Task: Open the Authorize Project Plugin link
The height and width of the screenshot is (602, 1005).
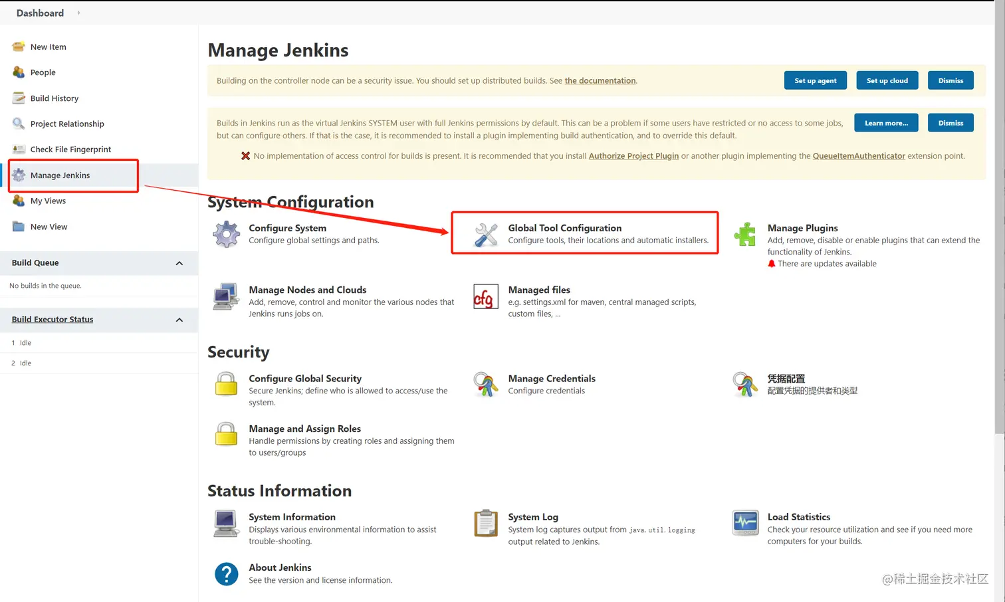Action: click(x=633, y=156)
